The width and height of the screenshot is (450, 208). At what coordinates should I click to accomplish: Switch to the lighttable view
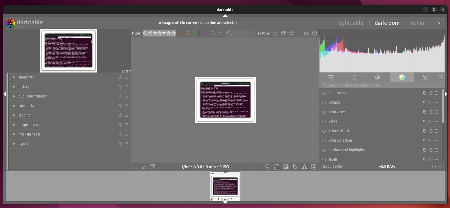click(x=350, y=23)
